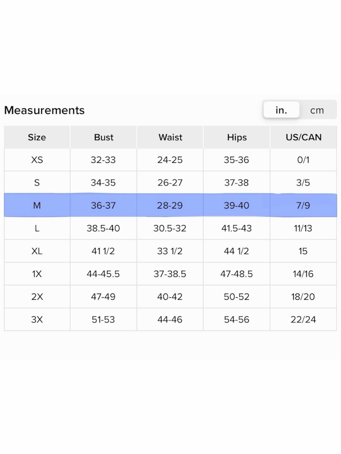Image resolution: width=341 pixels, height=454 pixels.
Task: Switch units to cm
Action: 317,110
